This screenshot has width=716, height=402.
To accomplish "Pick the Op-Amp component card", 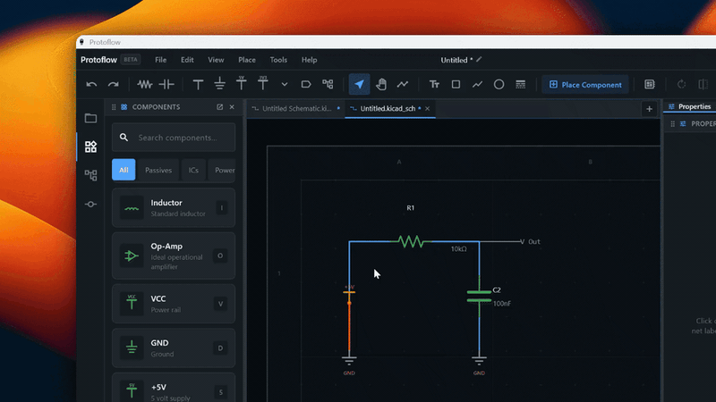I will pyautogui.click(x=174, y=255).
